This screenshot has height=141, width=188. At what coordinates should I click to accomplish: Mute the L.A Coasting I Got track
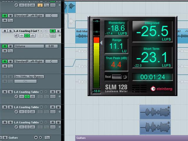[5, 31]
